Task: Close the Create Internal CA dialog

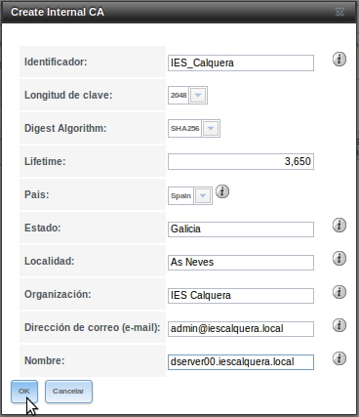Action: (339, 12)
